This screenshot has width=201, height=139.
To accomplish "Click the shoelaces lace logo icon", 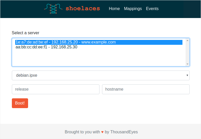I will (x=53, y=8).
